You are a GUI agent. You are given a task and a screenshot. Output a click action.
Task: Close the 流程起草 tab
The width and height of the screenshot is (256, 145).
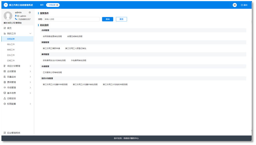[57, 5]
